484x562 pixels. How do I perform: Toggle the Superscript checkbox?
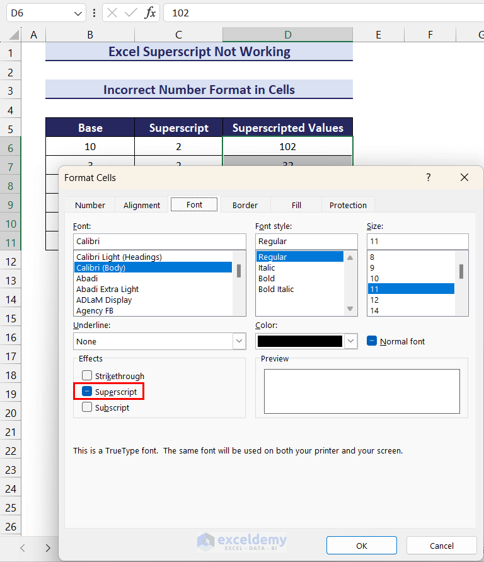86,391
